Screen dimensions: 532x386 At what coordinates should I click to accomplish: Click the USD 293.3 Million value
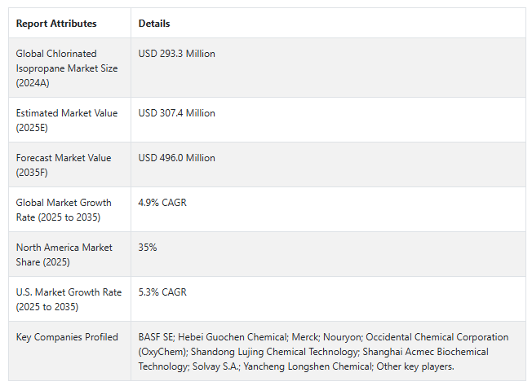pyautogui.click(x=177, y=54)
